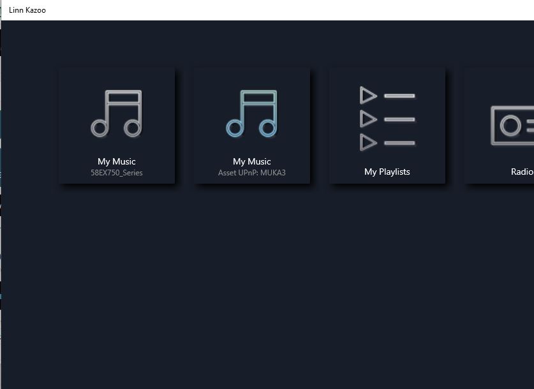Click the gray music note icon for 58EX750_Series
Screen dimensions: 534x389
[x=116, y=114]
